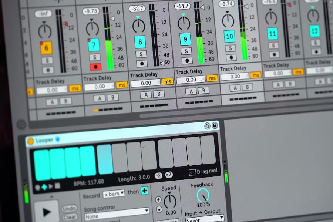This screenshot has width=333, height=222.
Task: Toggle track 8 delay 'ms' unit button
Action: 168,81
